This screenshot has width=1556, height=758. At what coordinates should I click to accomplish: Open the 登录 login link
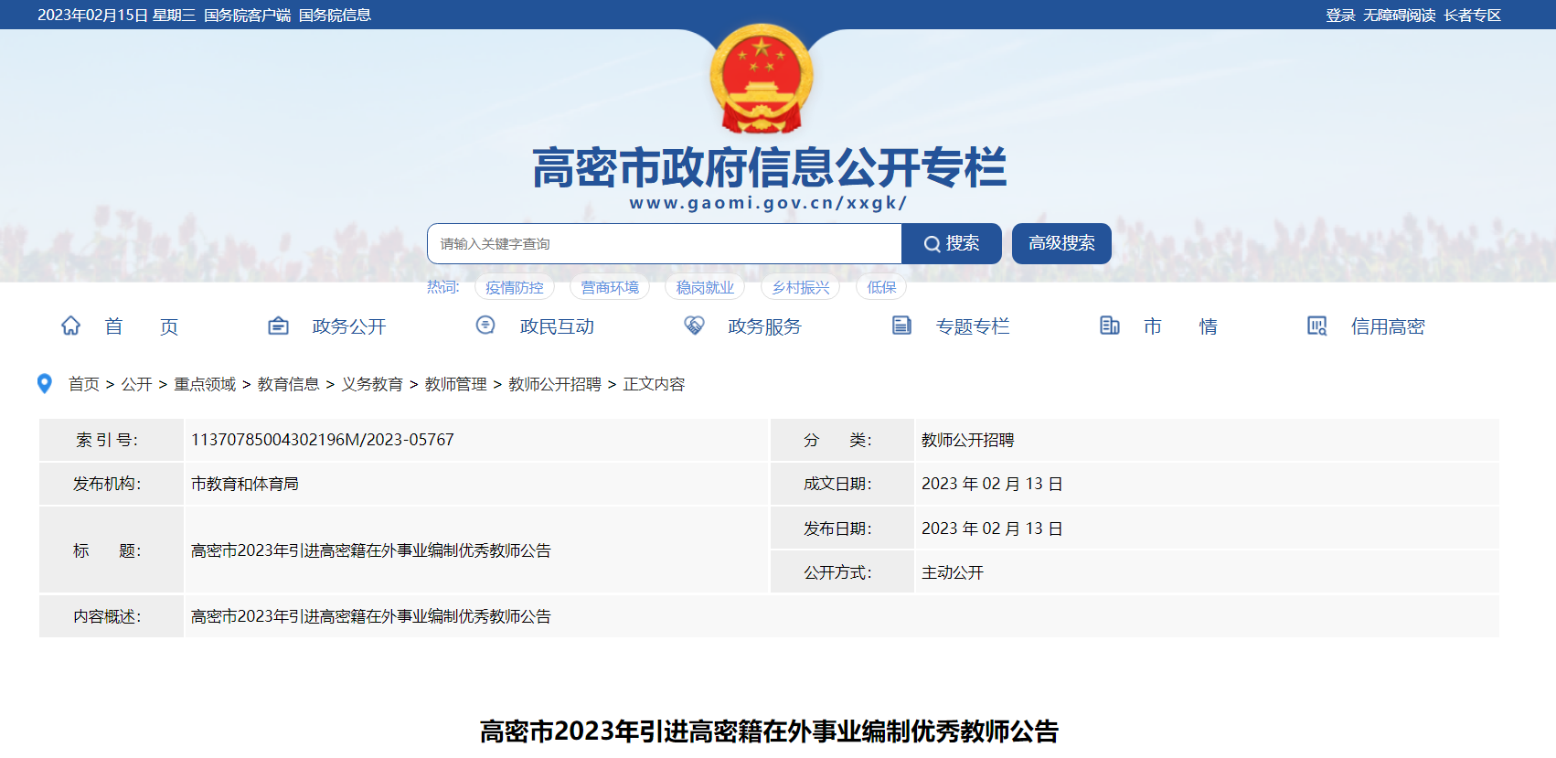click(1340, 16)
